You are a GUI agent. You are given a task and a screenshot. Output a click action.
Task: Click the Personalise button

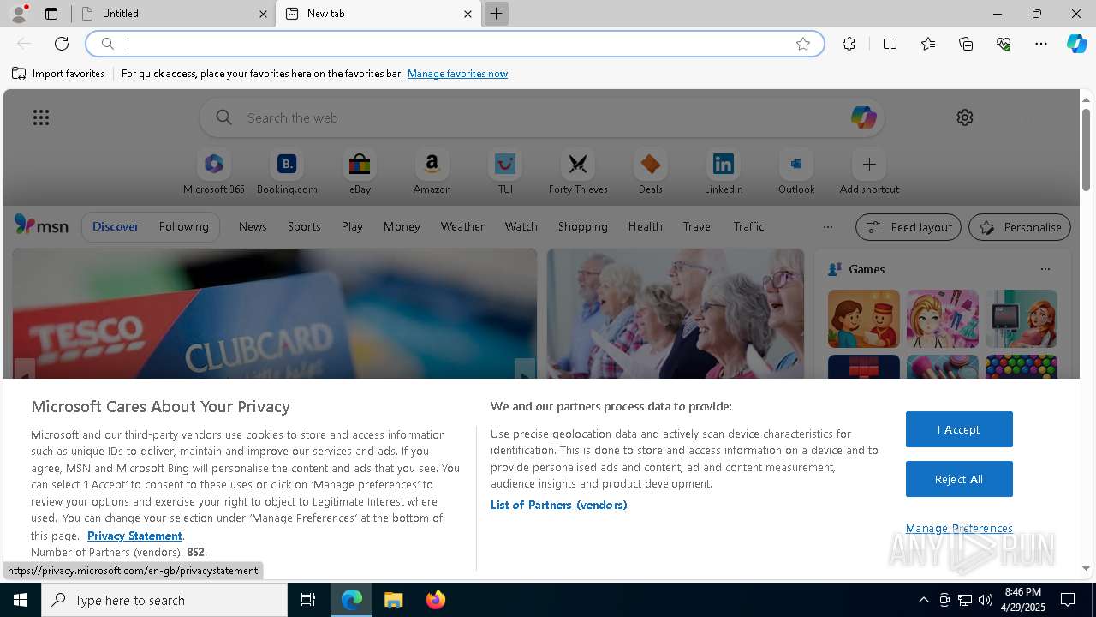1020,227
